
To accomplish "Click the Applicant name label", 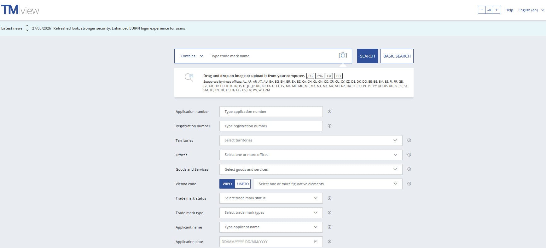I will [189, 227].
